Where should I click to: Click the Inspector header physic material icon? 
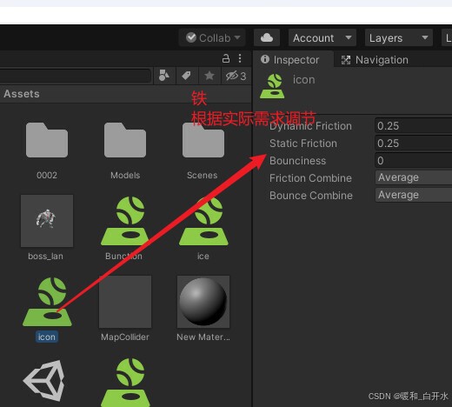click(x=272, y=86)
